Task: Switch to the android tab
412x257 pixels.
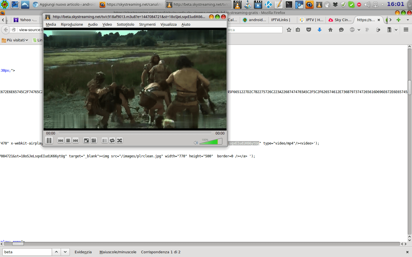Action: click(x=254, y=20)
